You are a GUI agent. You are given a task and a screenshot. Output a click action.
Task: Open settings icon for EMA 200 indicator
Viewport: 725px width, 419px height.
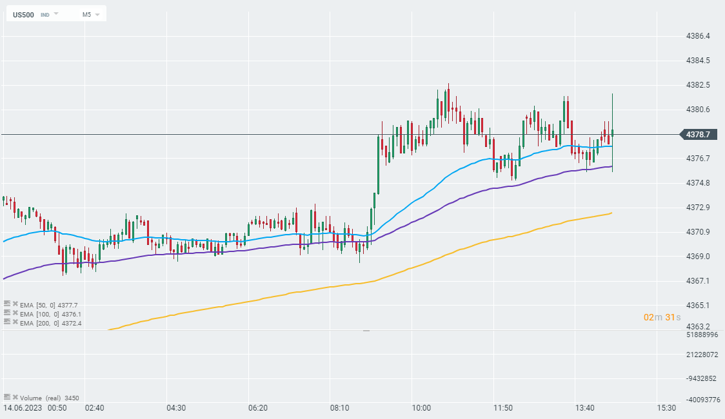(x=7, y=322)
